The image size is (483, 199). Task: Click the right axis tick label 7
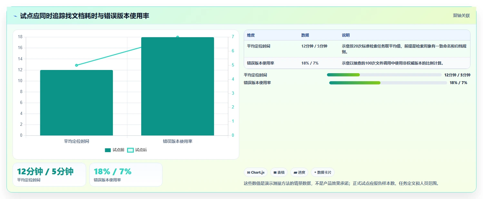(233, 37)
